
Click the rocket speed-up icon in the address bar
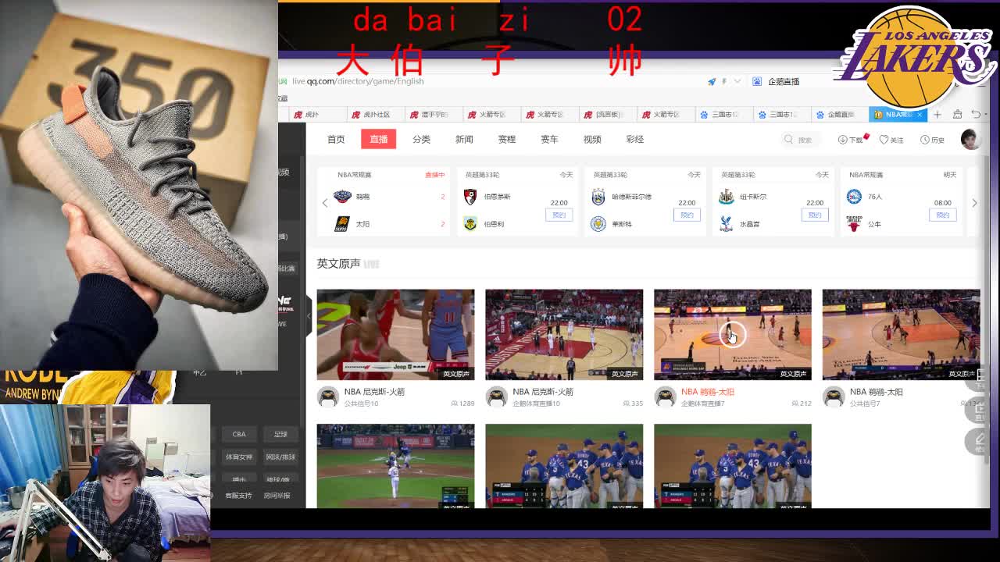click(x=712, y=81)
